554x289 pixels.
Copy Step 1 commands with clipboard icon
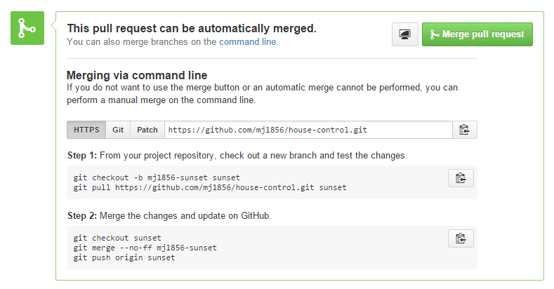pos(461,178)
